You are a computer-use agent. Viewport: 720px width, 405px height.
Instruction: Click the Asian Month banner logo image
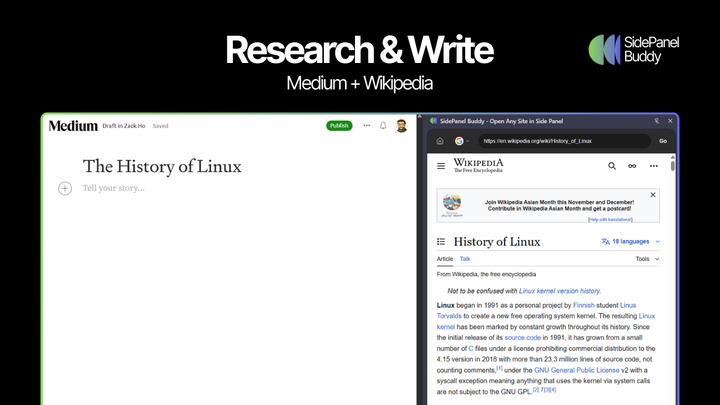tap(452, 205)
